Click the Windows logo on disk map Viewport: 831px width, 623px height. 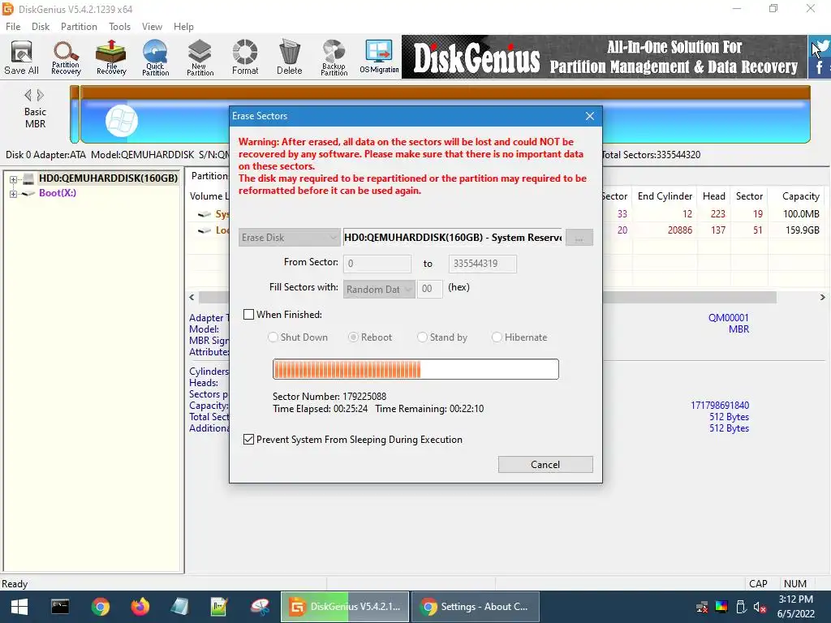(x=122, y=121)
